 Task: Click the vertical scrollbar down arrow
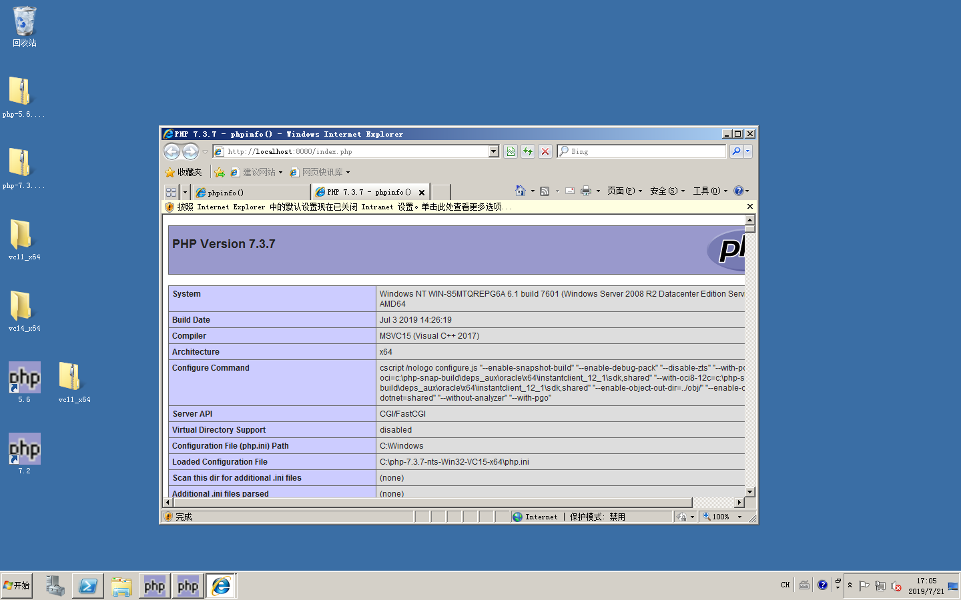click(750, 492)
